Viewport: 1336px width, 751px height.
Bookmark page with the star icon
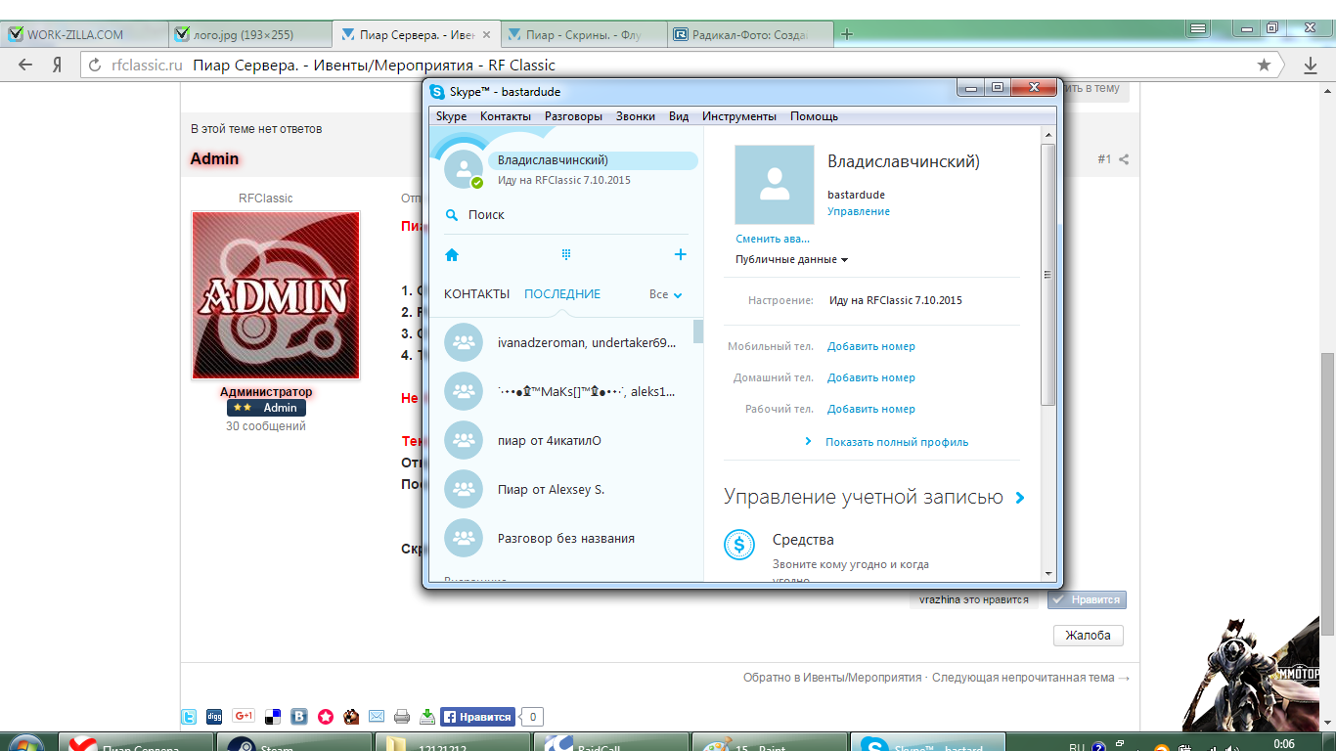(1264, 66)
